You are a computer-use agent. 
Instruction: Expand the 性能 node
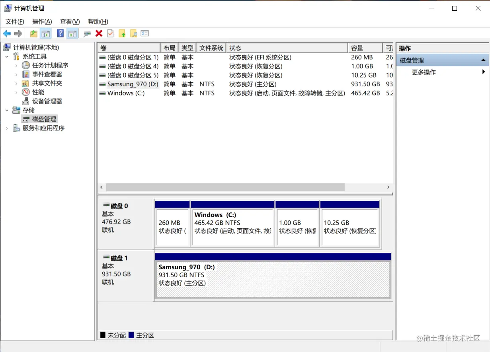16,92
